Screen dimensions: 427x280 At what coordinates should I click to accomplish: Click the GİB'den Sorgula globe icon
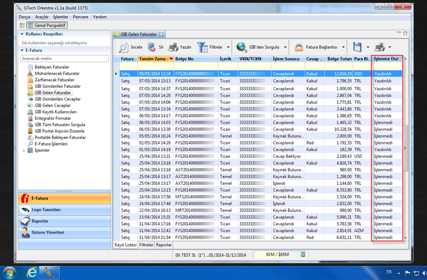(x=242, y=47)
